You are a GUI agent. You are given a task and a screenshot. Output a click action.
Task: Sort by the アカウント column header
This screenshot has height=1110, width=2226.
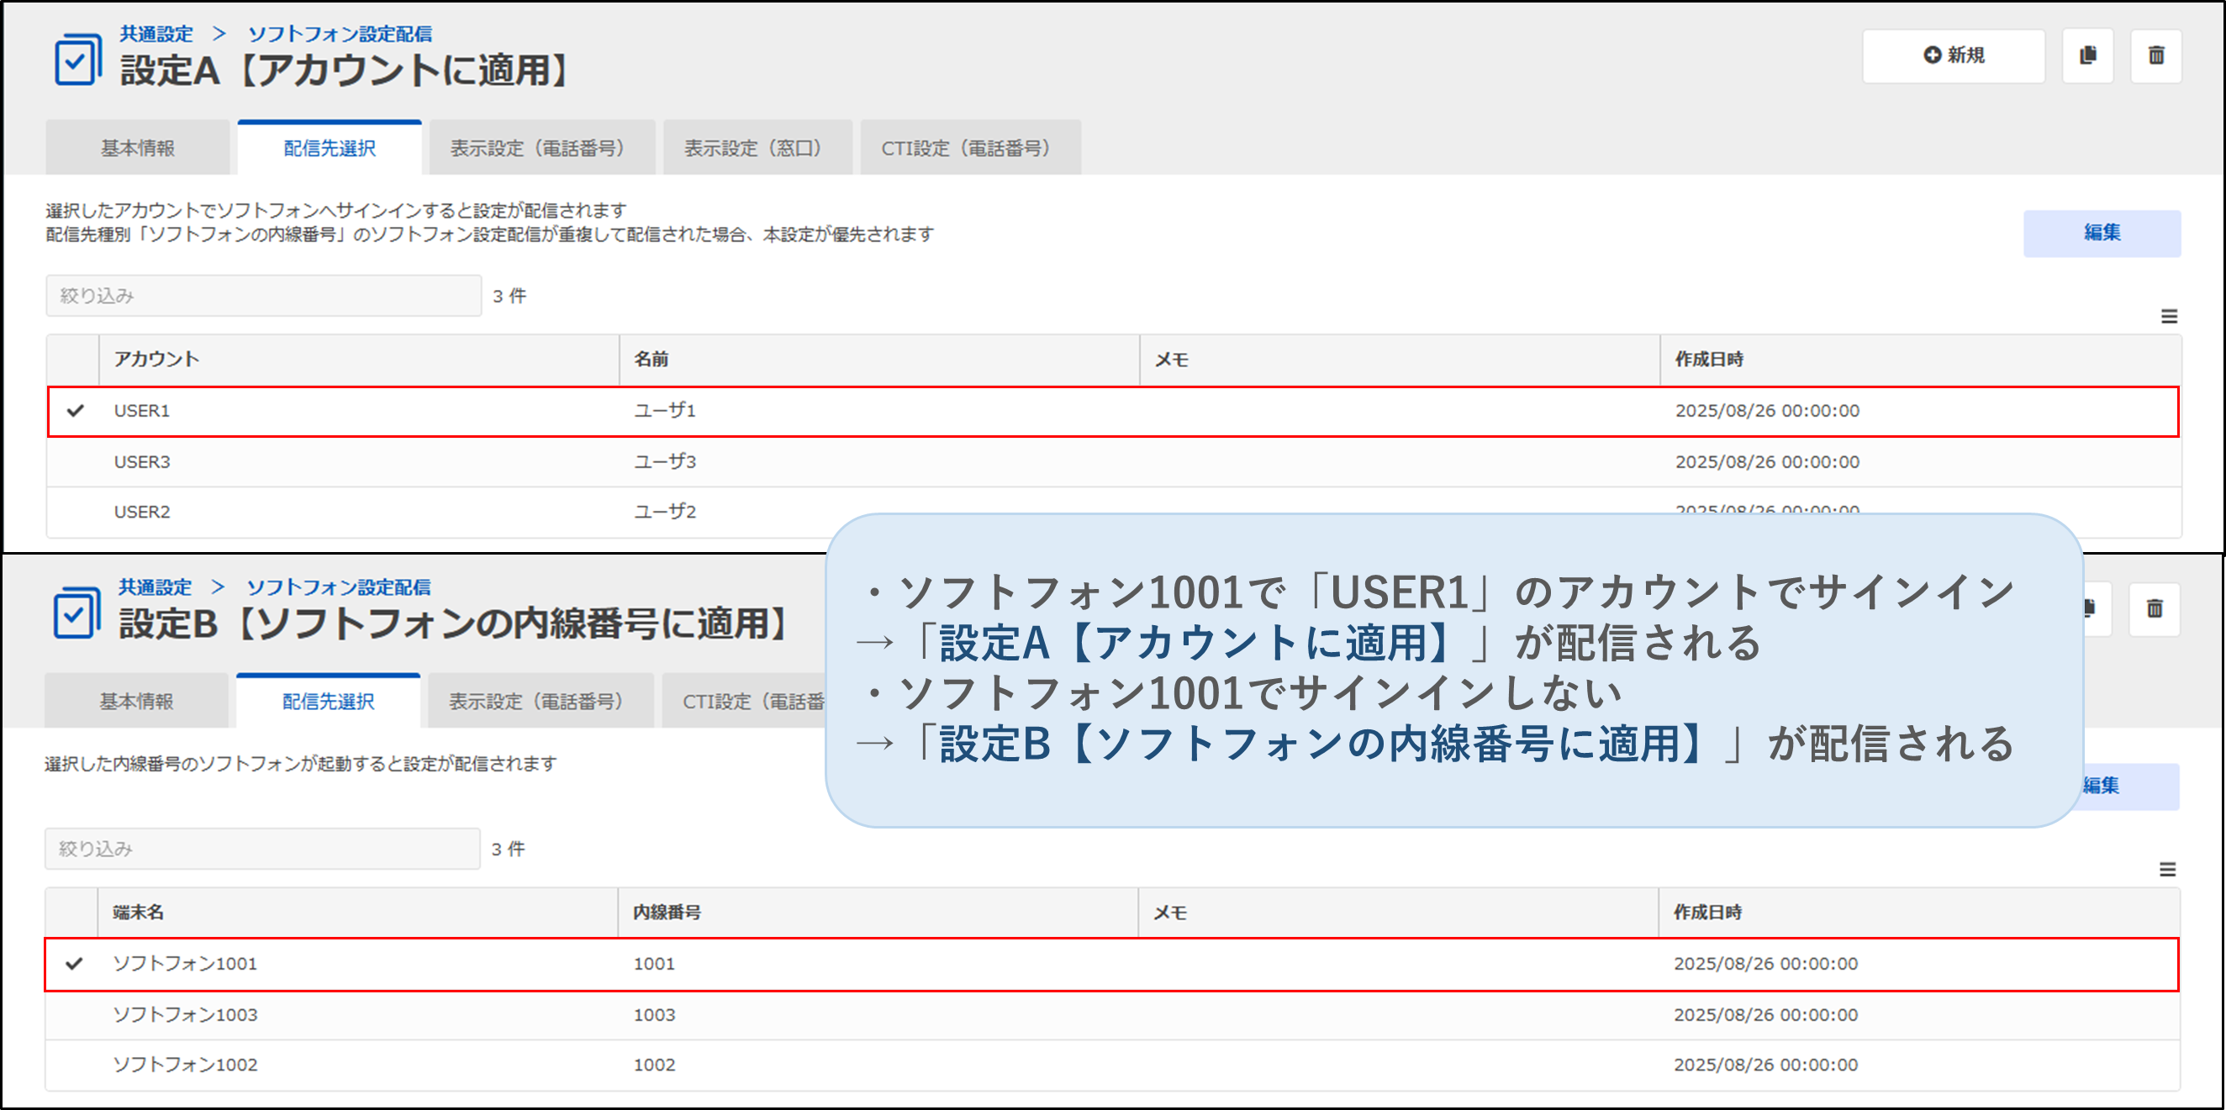pos(156,360)
